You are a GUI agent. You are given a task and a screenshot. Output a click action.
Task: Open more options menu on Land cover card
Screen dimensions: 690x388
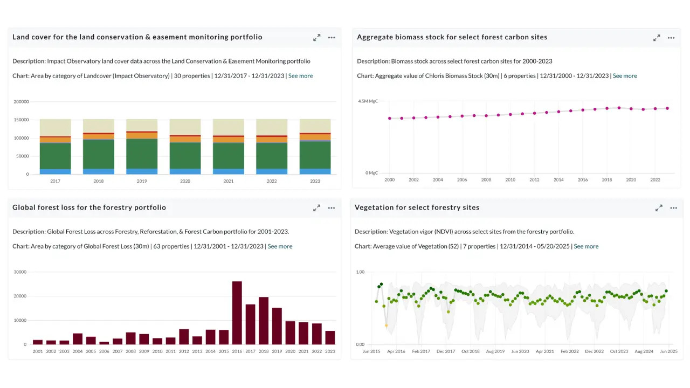[x=332, y=38]
